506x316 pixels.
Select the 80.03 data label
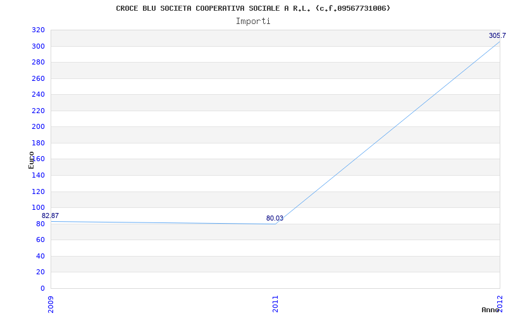[x=275, y=218]
